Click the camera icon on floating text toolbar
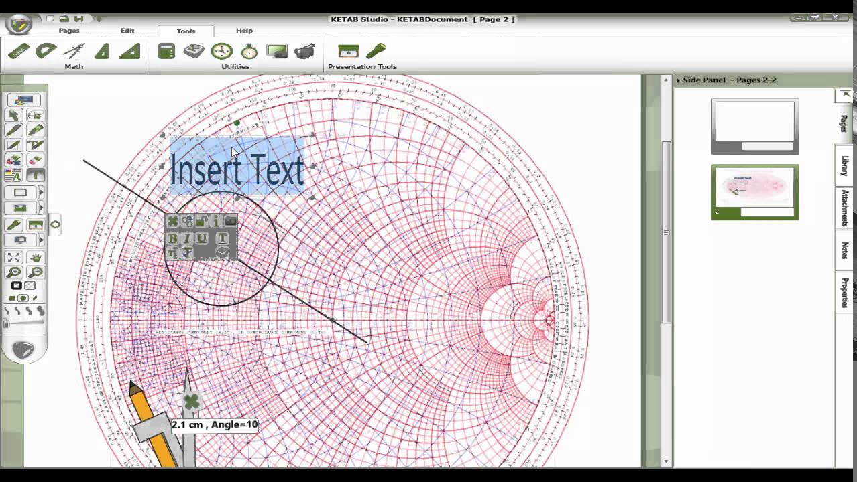 pos(230,220)
